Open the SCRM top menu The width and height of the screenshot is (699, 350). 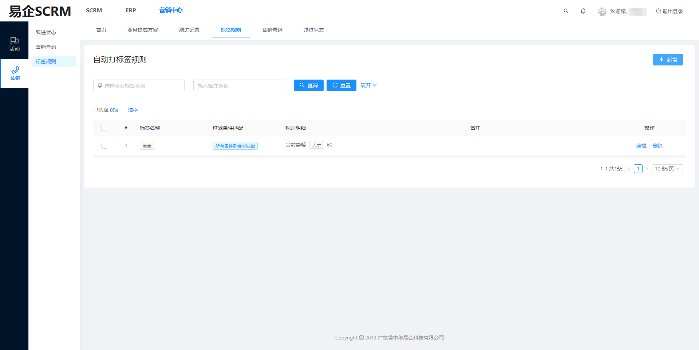click(x=94, y=11)
